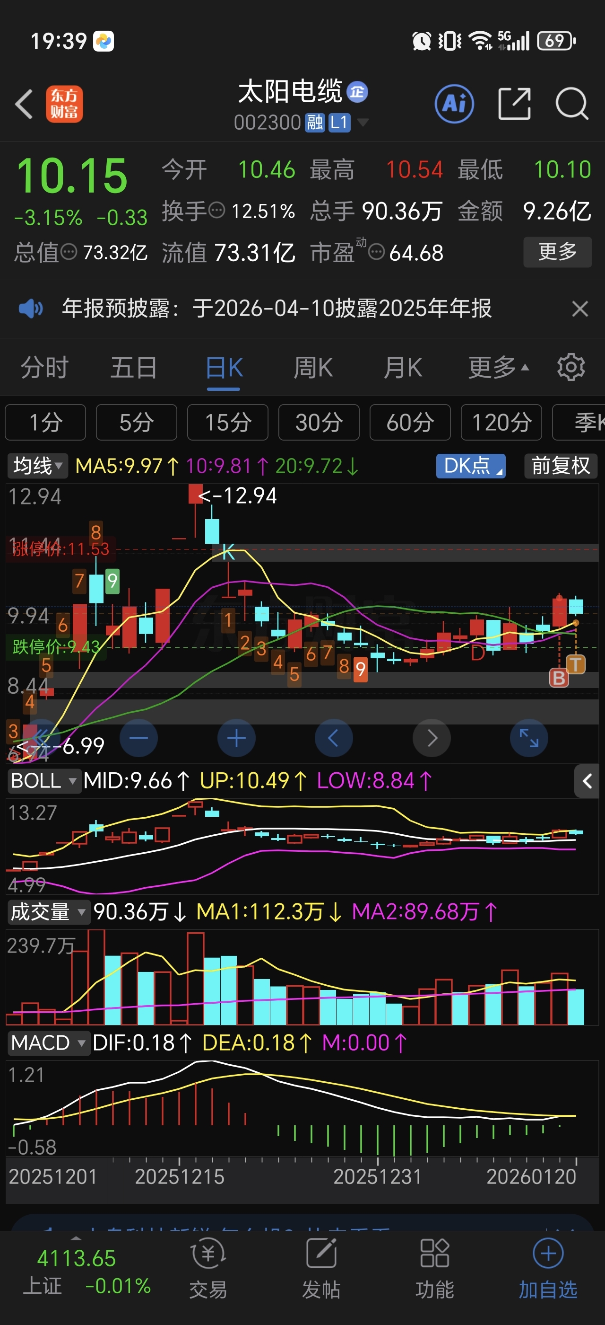Add stock via 加自选
This screenshot has width=605, height=1325.
pos(548,1268)
